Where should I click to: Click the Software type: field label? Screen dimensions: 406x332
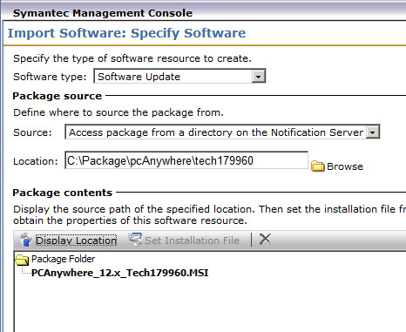pos(50,77)
